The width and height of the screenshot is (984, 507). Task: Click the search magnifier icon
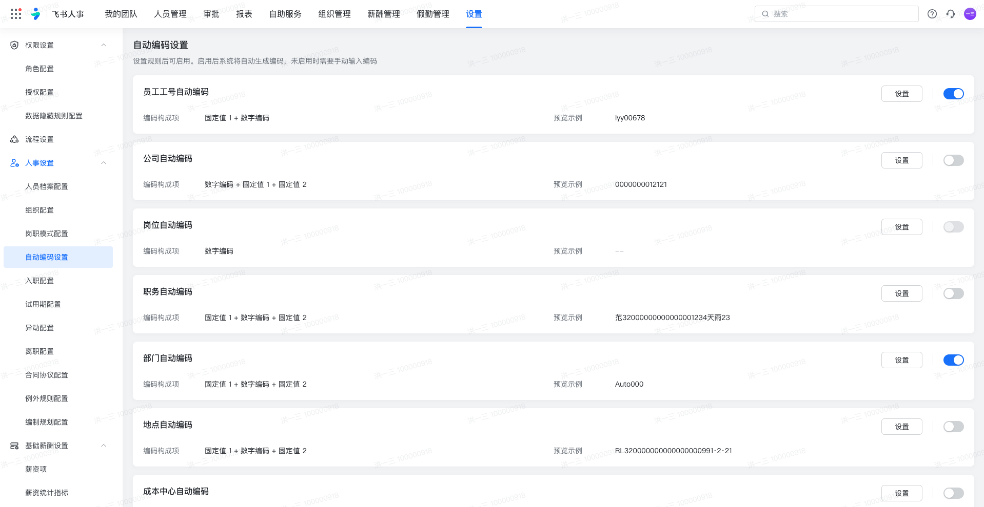pos(765,14)
